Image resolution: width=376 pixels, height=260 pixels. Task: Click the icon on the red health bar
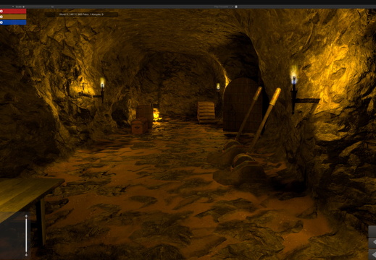click(1, 11)
